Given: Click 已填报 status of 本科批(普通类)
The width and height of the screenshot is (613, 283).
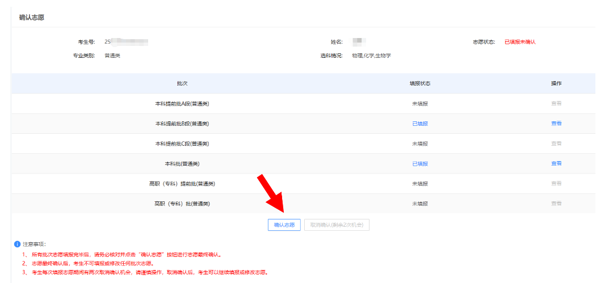Looking at the screenshot, I should click(419, 163).
